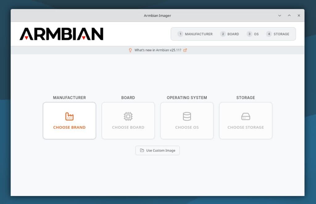
Task: Select step 1 MANUFACTURER in the wizard
Action: point(195,34)
